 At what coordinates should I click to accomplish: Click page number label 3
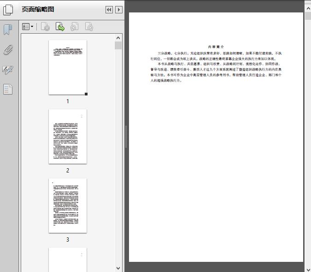[x=68, y=240]
